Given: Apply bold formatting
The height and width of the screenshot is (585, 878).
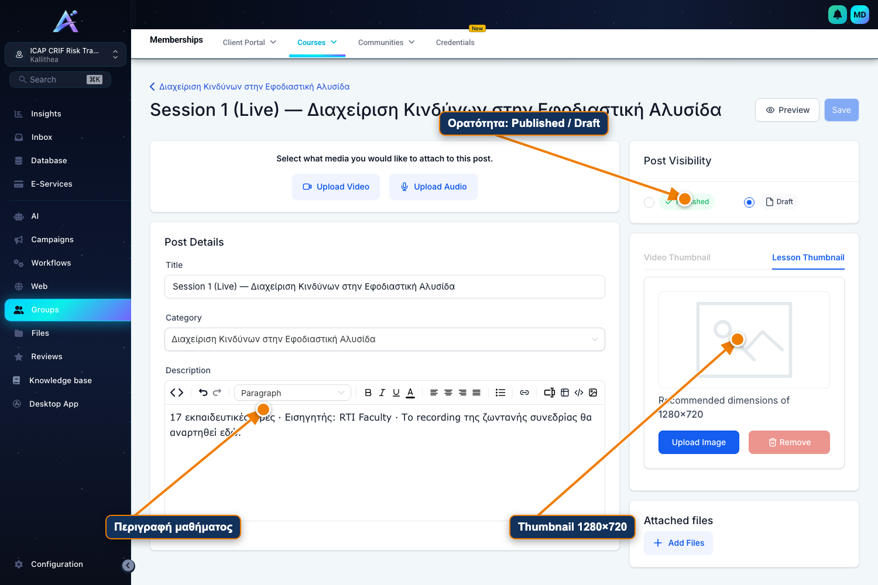Looking at the screenshot, I should click(368, 393).
